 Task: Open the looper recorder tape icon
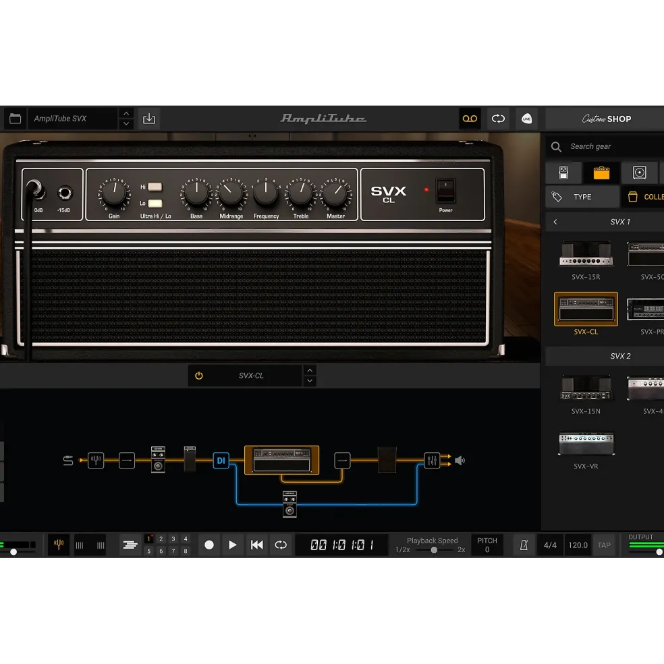470,119
